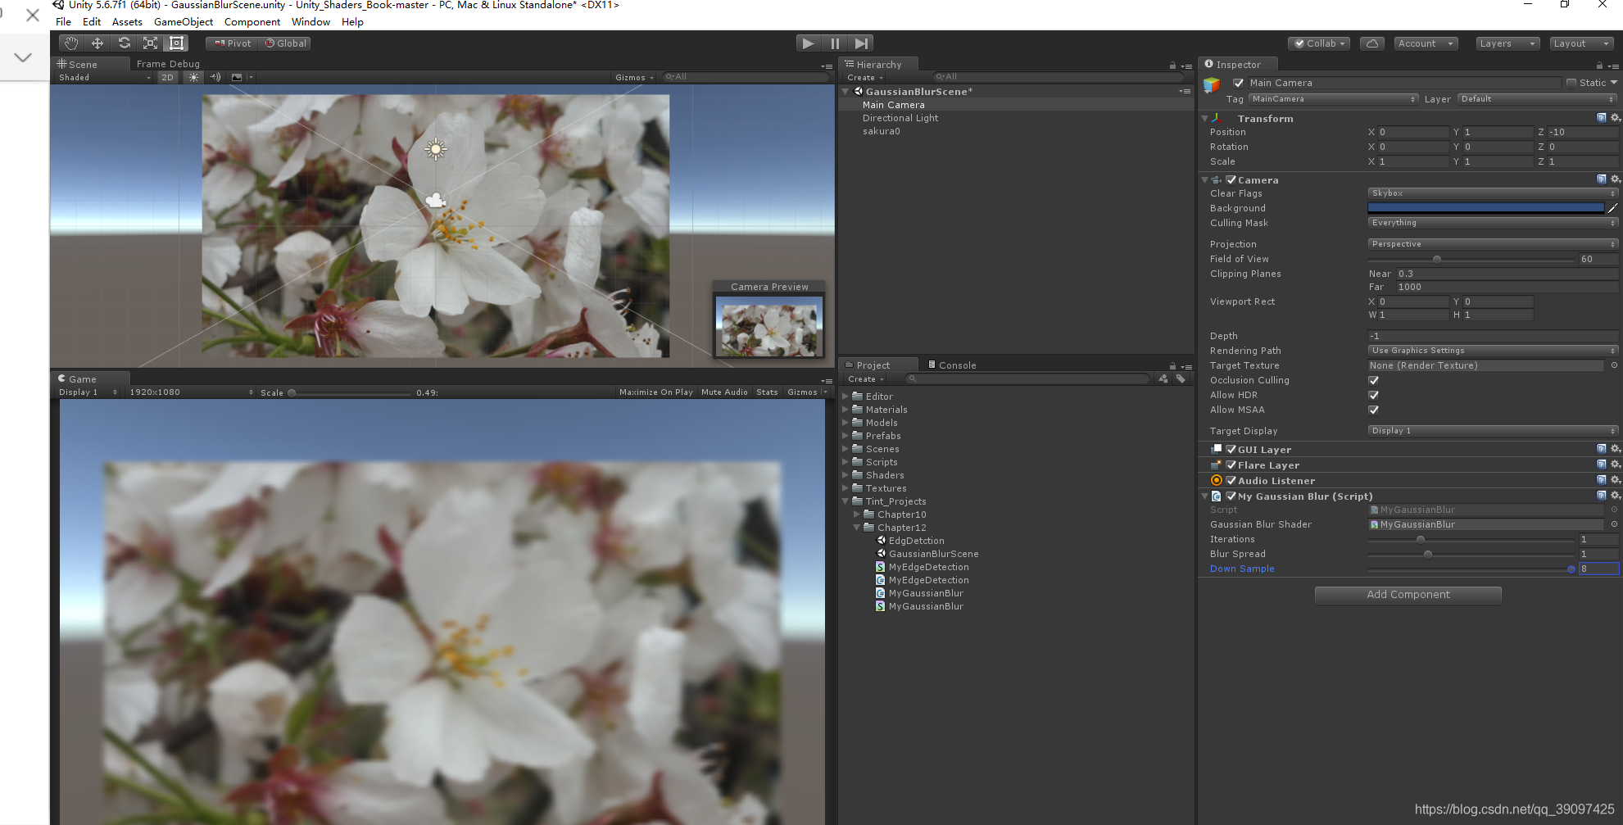Pick Gaussian Blur Shader object selector circle
Screen dimensions: 1623x825
point(1614,524)
